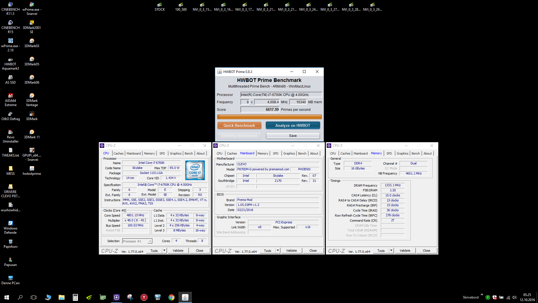The image size is (538, 303).
Task: Open Task View on taskbar
Action: pos(34,297)
